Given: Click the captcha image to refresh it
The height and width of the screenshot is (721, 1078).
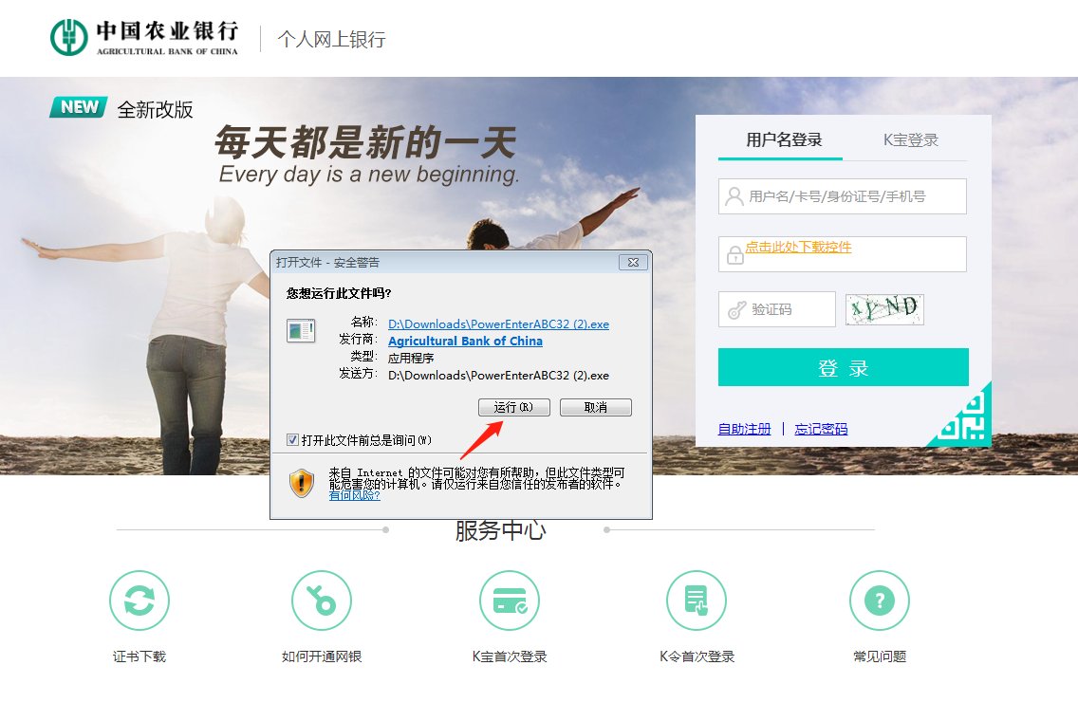Looking at the screenshot, I should [883, 308].
